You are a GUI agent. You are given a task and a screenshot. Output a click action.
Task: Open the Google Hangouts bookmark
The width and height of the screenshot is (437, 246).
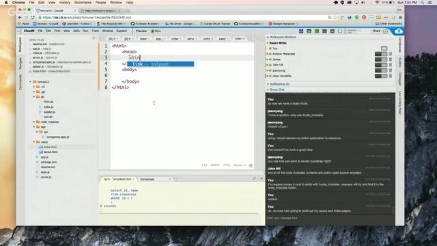click(282, 24)
